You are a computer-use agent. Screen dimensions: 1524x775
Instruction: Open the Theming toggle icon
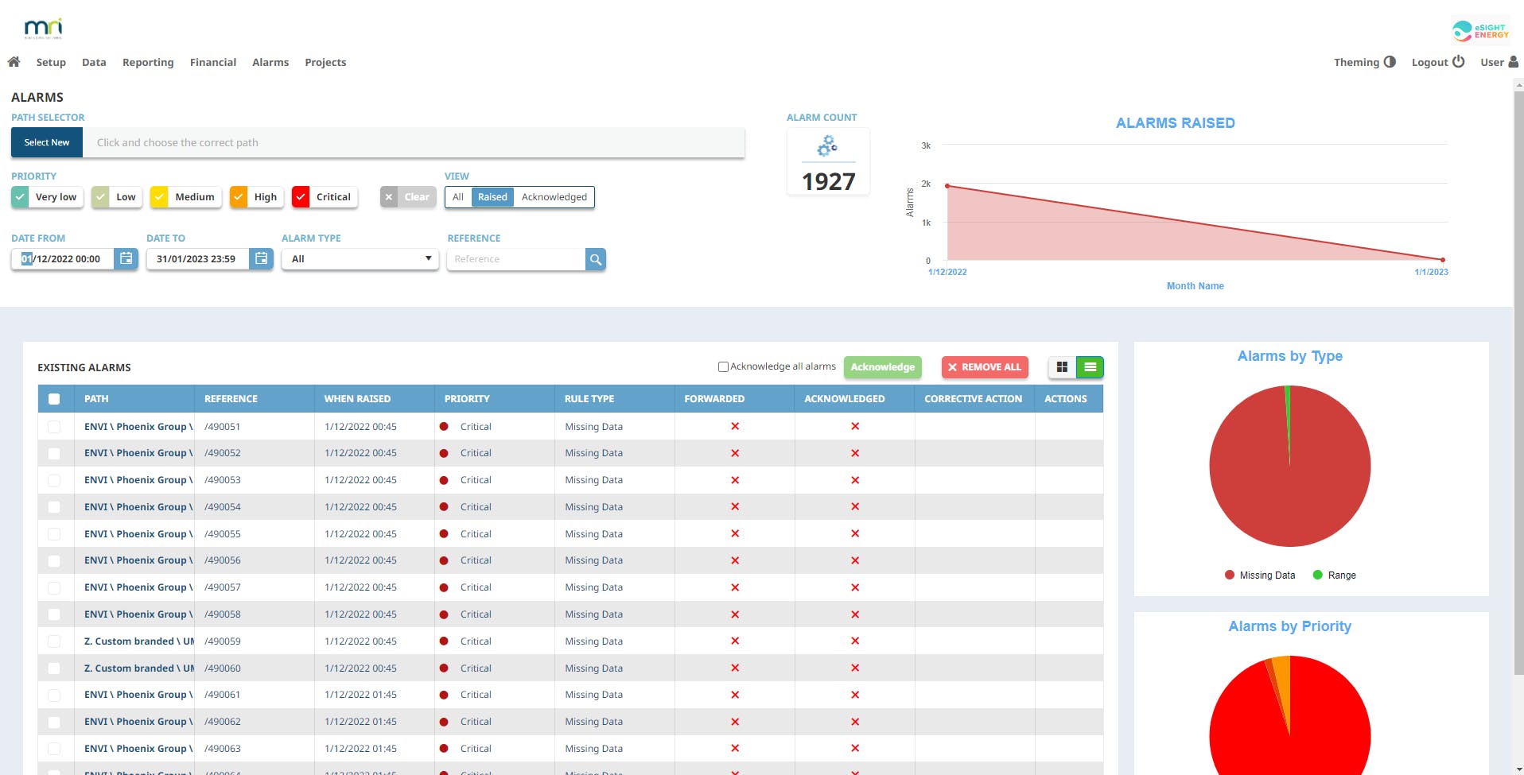pos(1390,61)
